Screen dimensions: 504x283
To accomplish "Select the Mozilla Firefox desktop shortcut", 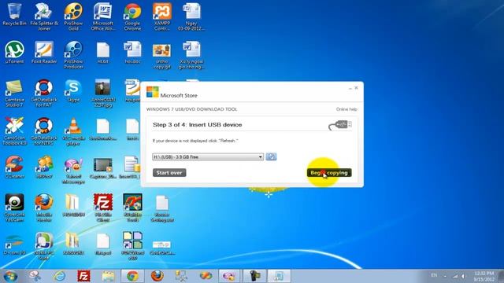I will pos(44,208).
